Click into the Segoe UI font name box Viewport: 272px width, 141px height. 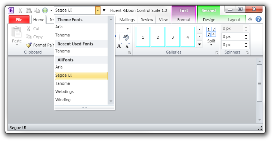tap(75, 10)
